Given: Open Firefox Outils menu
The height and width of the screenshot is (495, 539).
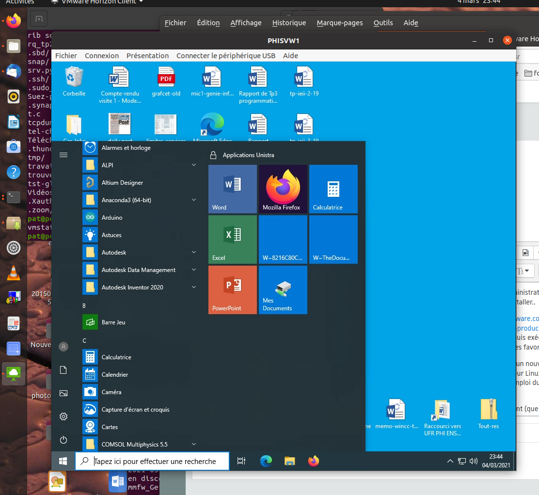Looking at the screenshot, I should [383, 23].
